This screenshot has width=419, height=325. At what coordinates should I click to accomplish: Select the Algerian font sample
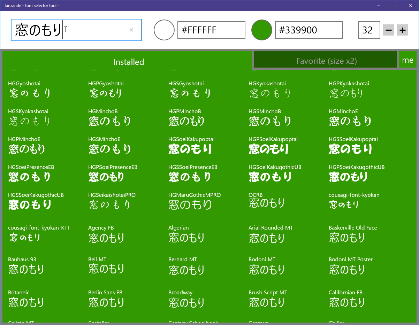click(x=186, y=234)
